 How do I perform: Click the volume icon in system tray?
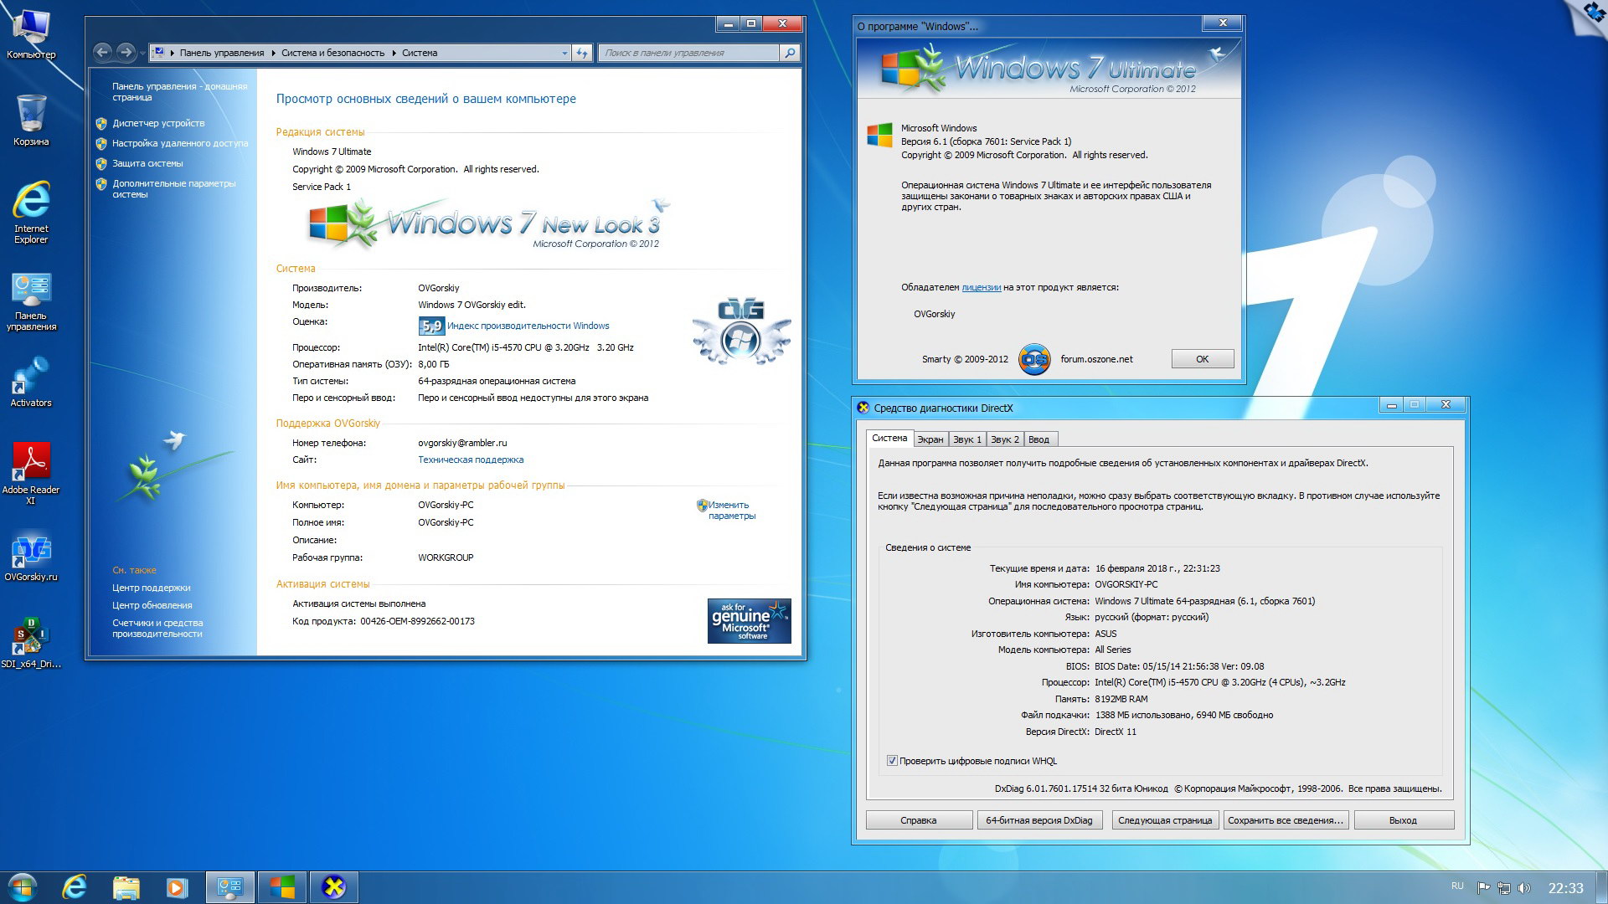pyautogui.click(x=1523, y=888)
